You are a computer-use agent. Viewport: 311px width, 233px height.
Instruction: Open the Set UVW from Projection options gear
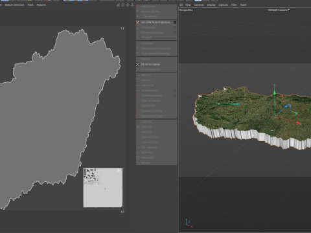click(175, 22)
